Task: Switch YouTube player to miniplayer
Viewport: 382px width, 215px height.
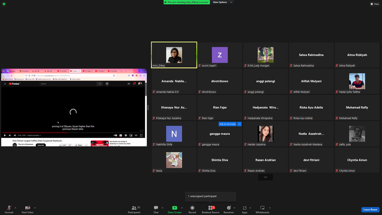Action: tap(131, 136)
